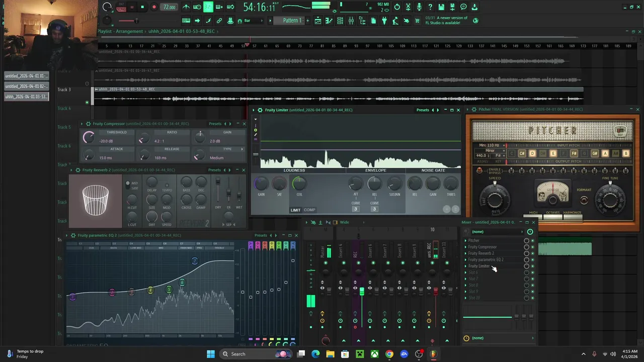Open Fruity Limiter gear settings icon
This screenshot has height=362, width=644.
[x=260, y=110]
